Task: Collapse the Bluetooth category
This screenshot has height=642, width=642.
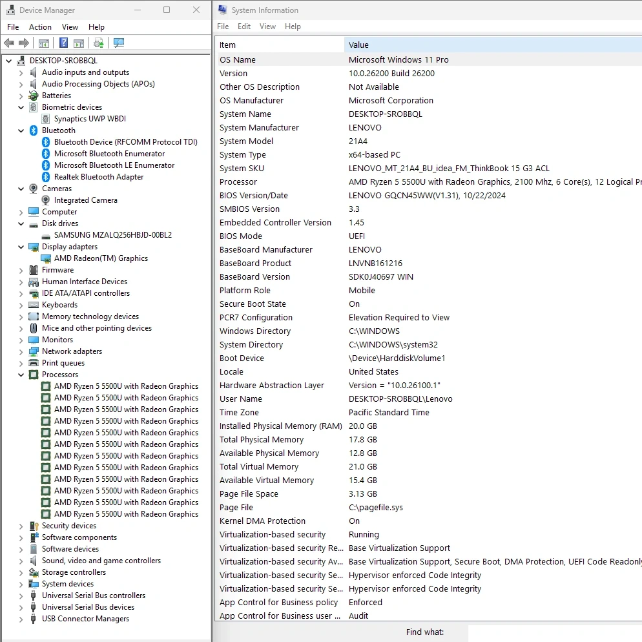Action: point(21,130)
